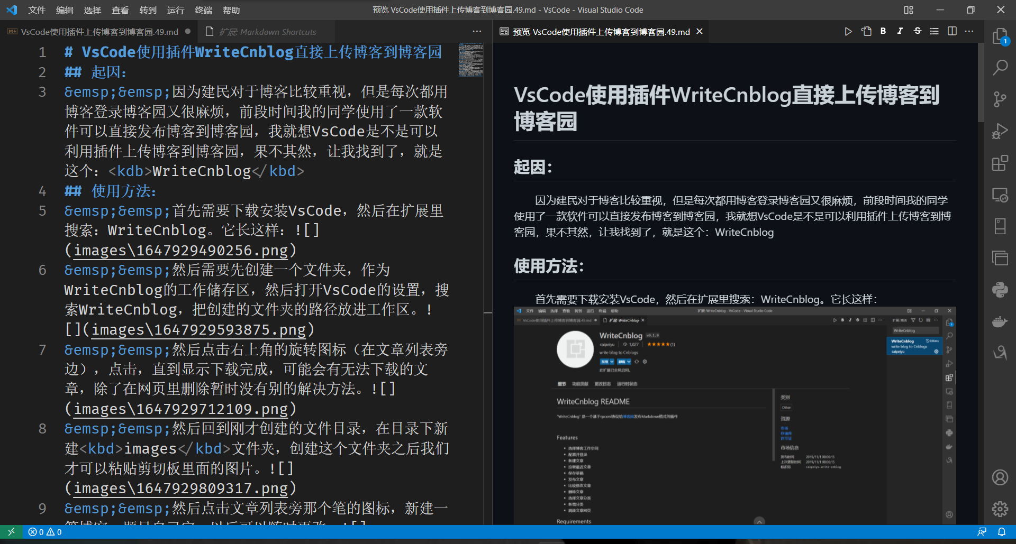The image size is (1016, 544).
Task: Open the 帮助 menu
Action: [x=231, y=10]
